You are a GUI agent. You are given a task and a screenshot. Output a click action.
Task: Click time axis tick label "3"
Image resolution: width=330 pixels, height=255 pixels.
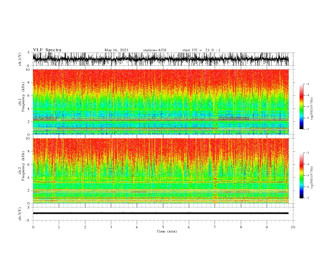[x=111, y=227]
